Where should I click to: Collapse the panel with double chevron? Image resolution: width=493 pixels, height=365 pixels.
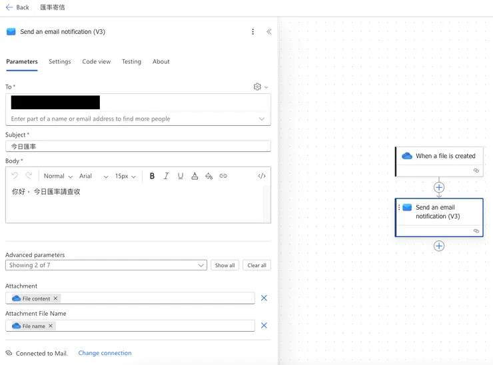pyautogui.click(x=269, y=32)
